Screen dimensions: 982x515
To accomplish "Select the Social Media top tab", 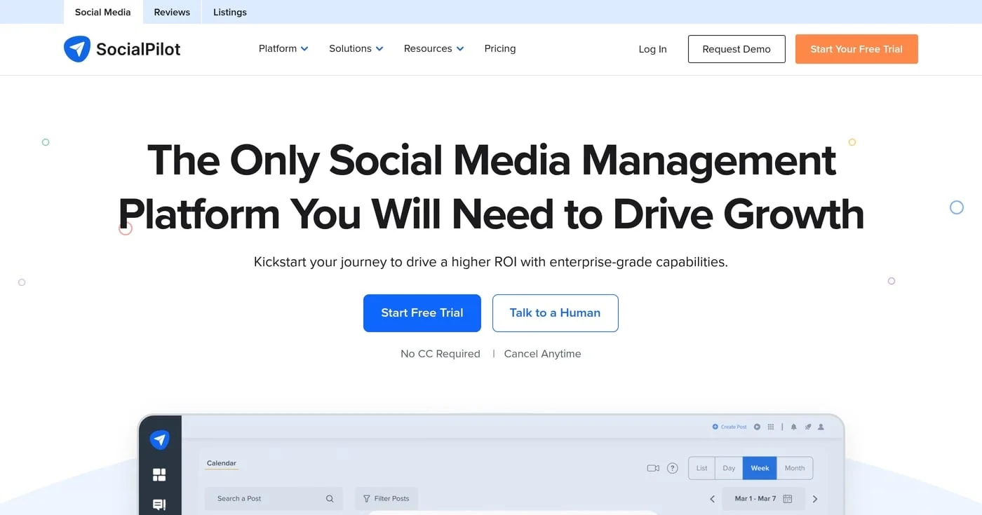I will click(x=103, y=12).
